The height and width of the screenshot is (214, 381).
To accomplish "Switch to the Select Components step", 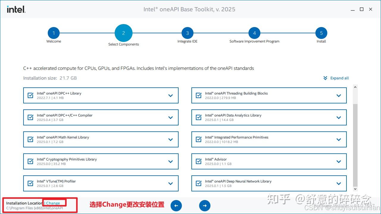I will tap(124, 33).
